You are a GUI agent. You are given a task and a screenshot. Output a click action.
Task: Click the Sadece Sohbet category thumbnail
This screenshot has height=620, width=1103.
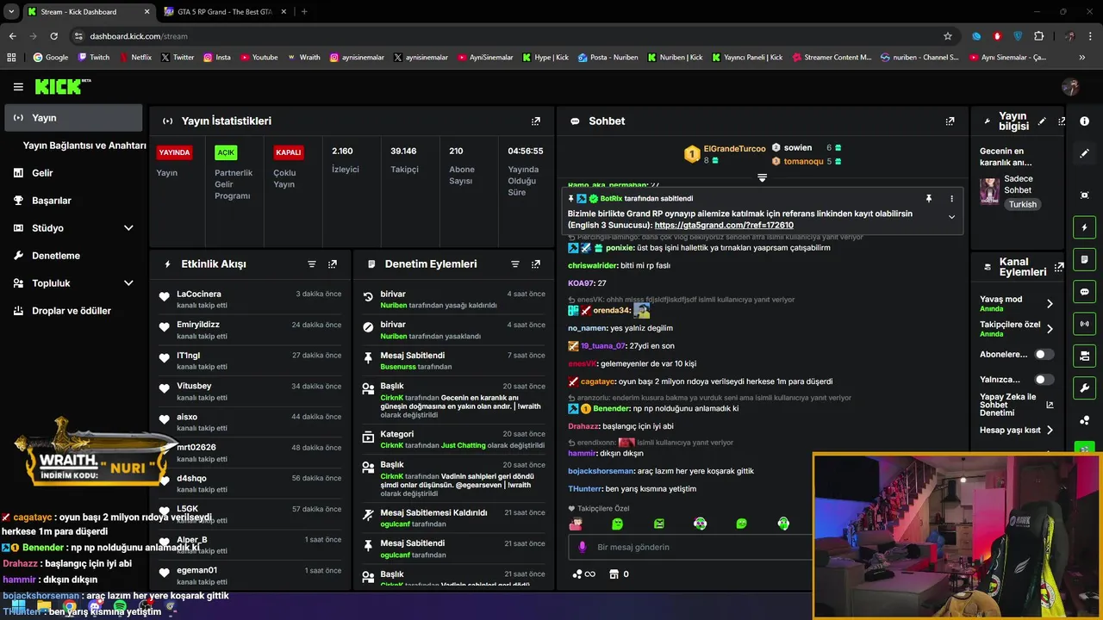click(x=989, y=190)
